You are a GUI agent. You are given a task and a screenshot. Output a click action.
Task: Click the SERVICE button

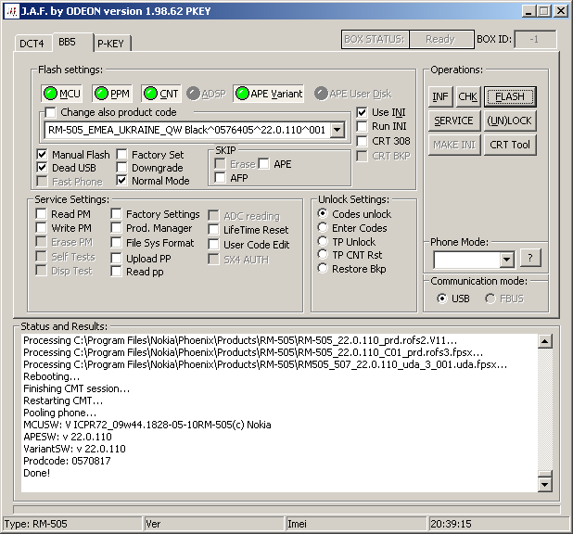tap(454, 121)
